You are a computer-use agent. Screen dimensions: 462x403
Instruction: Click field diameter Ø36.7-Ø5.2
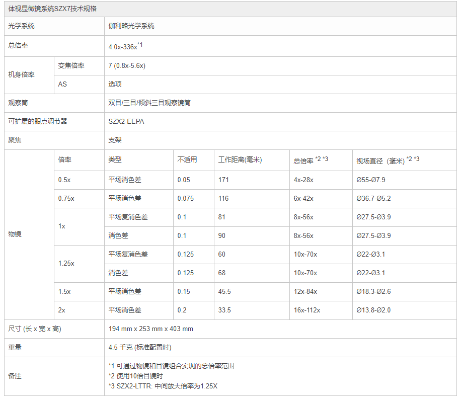click(x=373, y=199)
